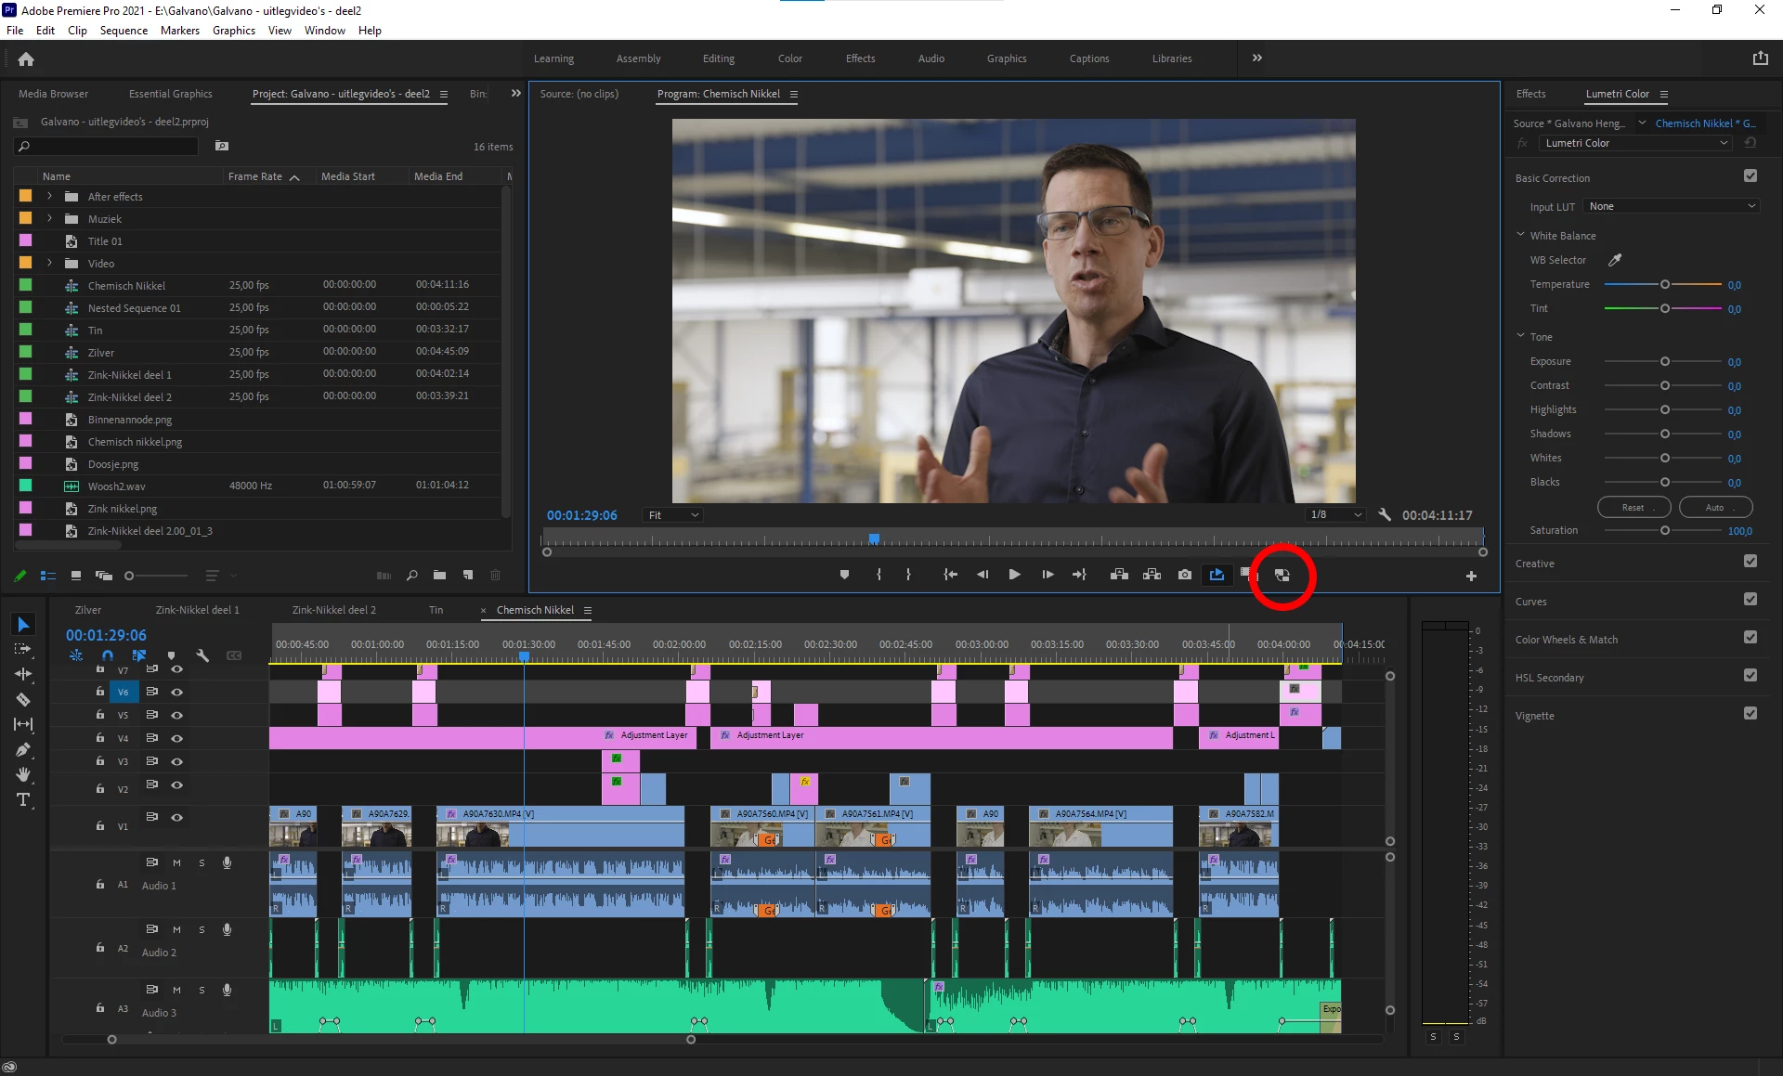
Task: Open the Fit zoom level dropdown
Action: (x=673, y=515)
